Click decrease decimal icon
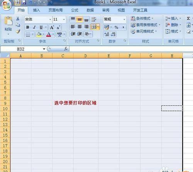The image size is (193, 172). tap(113, 34)
